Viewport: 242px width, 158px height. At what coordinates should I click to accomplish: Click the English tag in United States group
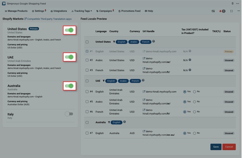click(122, 42)
